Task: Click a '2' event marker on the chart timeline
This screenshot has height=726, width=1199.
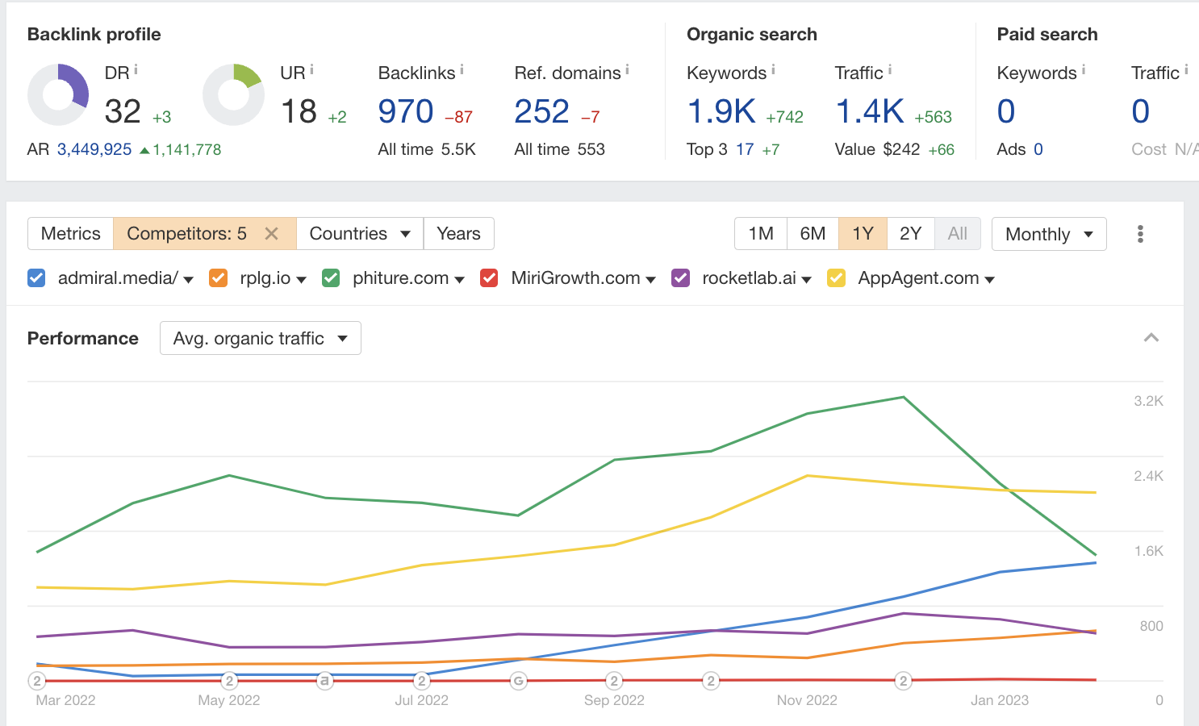Action: click(x=228, y=681)
